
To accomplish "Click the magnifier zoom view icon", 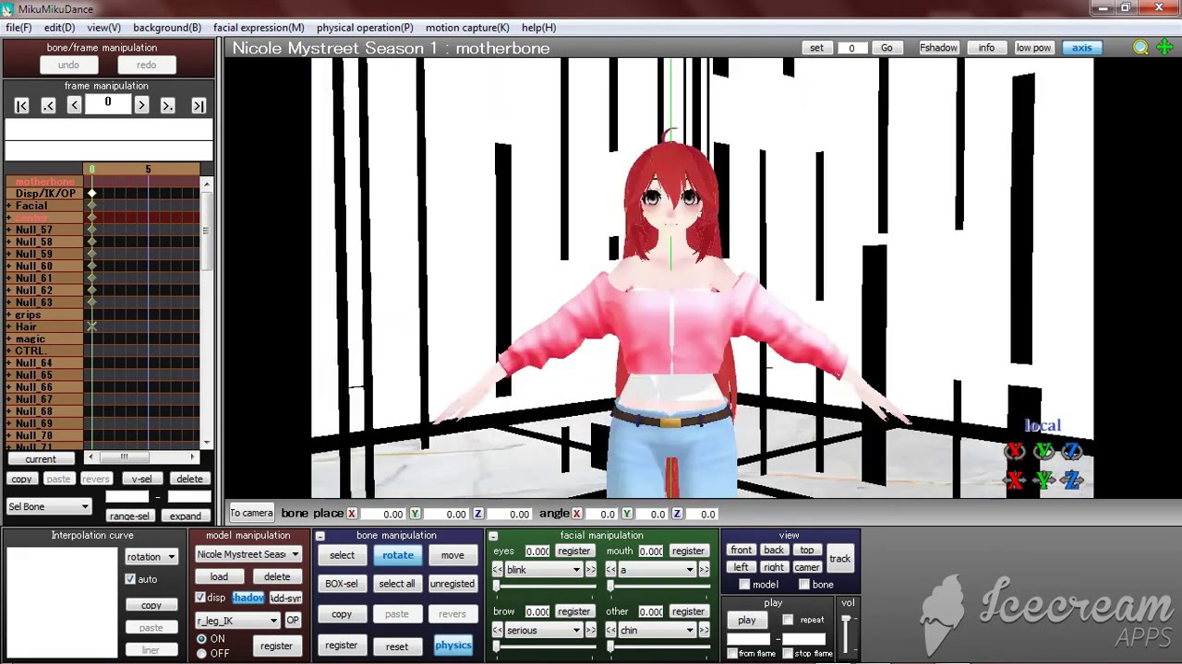I will tap(1140, 48).
